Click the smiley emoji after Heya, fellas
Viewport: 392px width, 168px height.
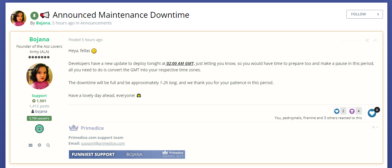[94, 51]
